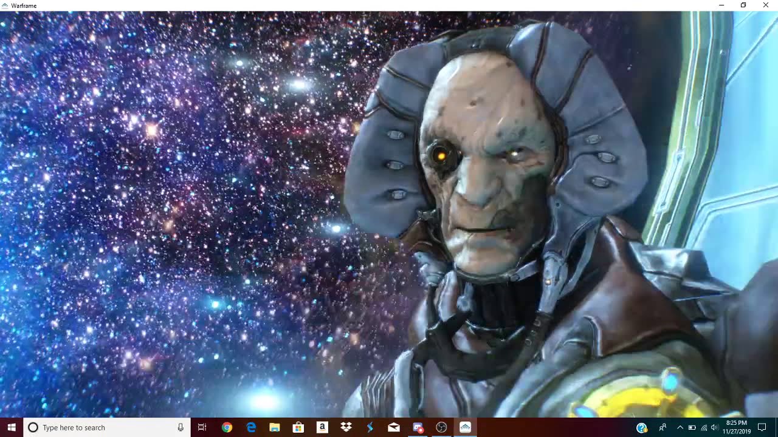Restore down the Warframe window
The height and width of the screenshot is (437, 778).
743,5
